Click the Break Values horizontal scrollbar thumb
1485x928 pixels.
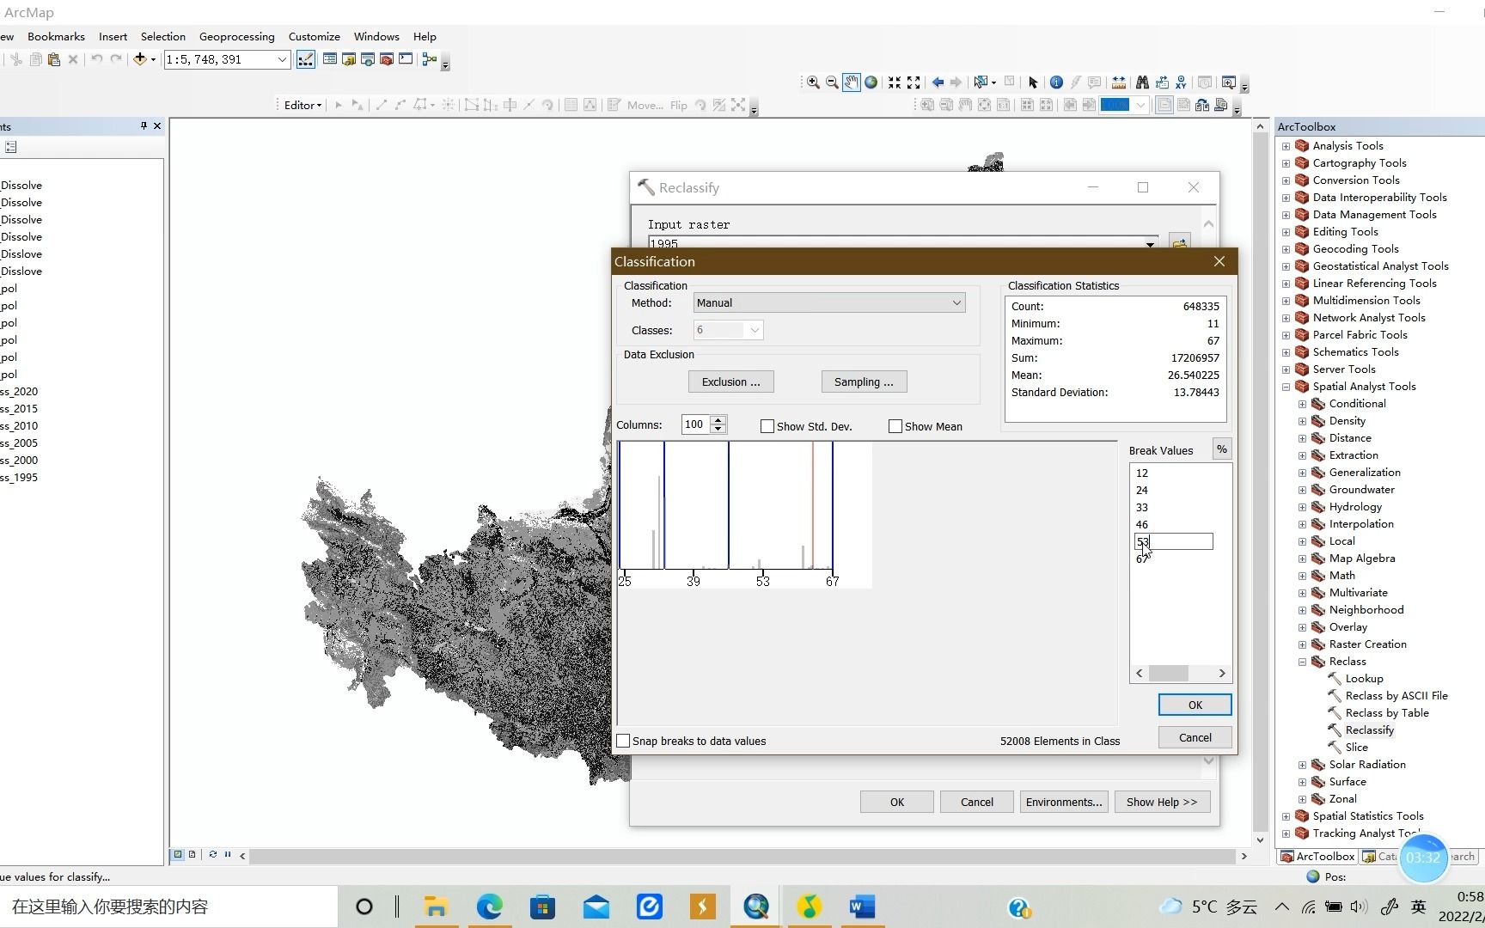(1169, 673)
